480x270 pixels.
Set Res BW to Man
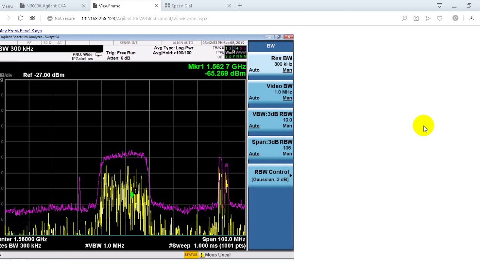287,70
